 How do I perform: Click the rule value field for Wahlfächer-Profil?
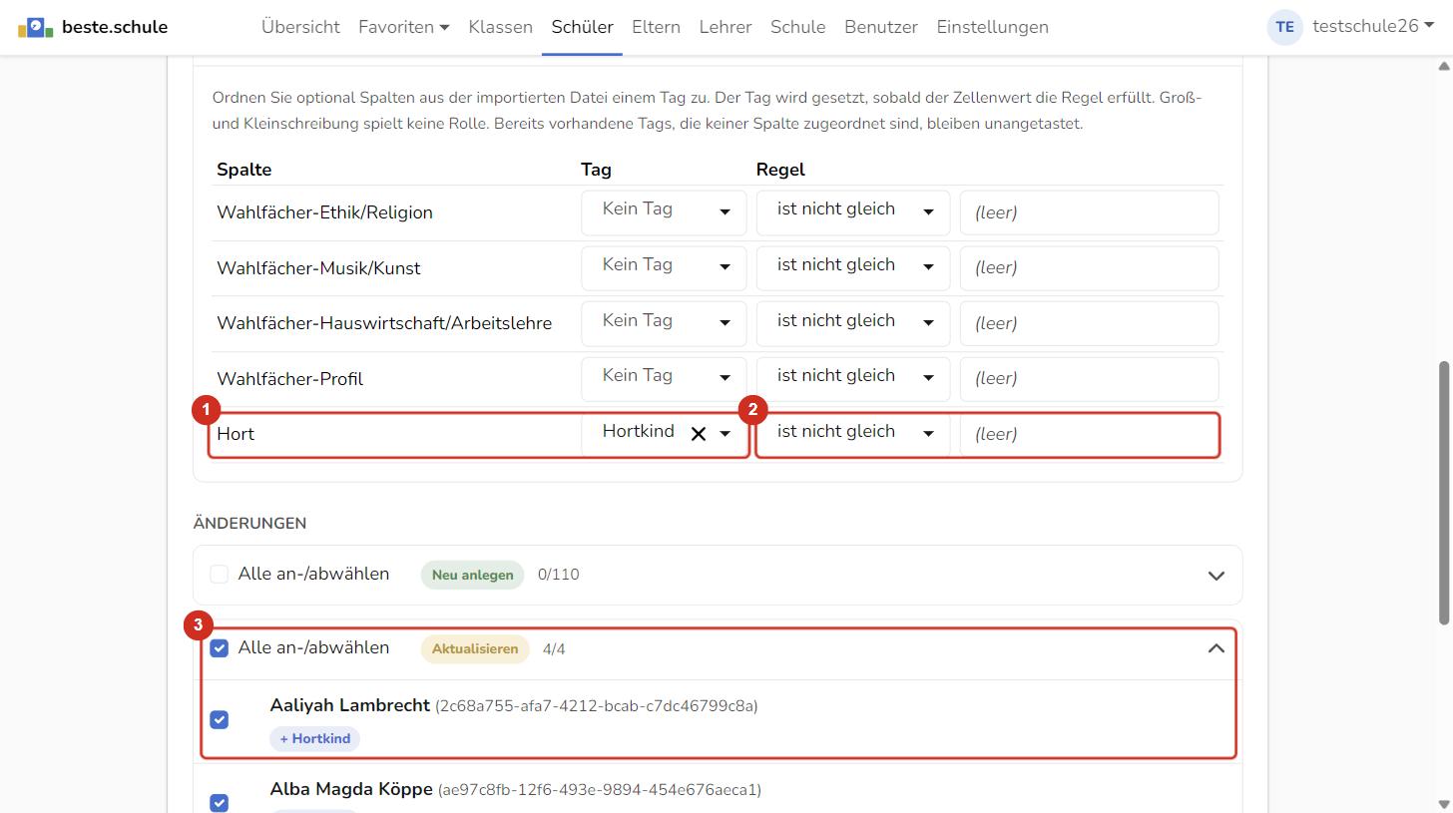1089,379
